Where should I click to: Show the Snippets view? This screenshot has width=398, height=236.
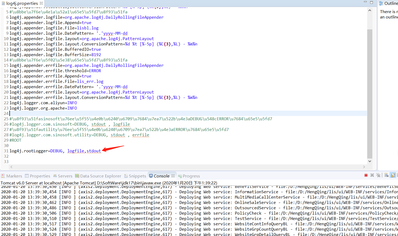135,176
